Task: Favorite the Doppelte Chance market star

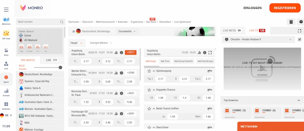Action: coord(149,90)
